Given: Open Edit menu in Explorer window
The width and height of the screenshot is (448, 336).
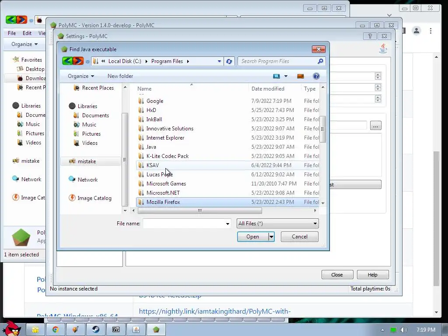Looking at the screenshot, I should 27,33.
